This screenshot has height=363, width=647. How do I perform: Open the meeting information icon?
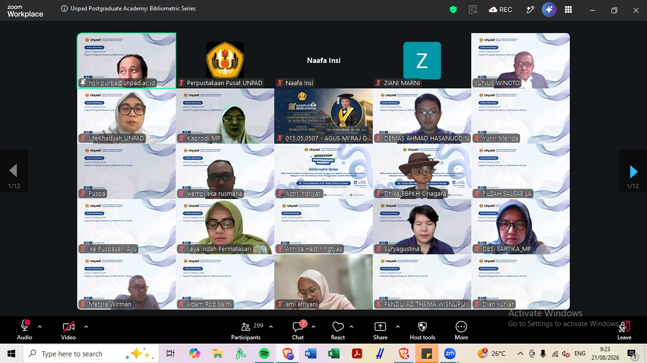[x=64, y=9]
